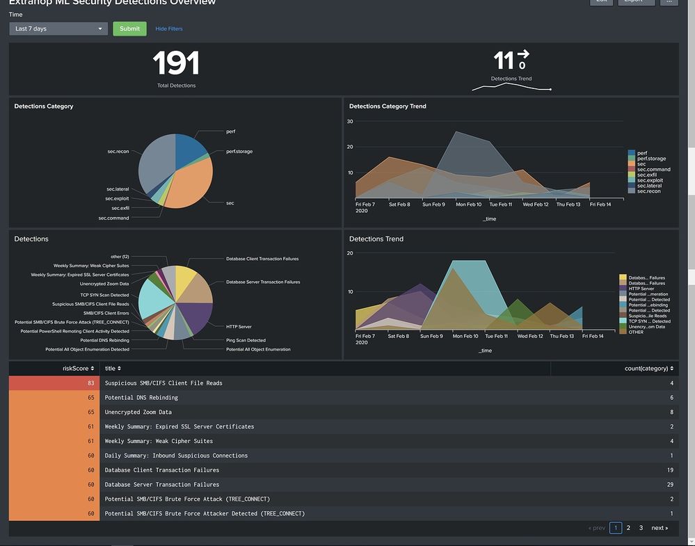Click the 'next »' pagination link
Screen dimensions: 695x546
tap(659, 528)
